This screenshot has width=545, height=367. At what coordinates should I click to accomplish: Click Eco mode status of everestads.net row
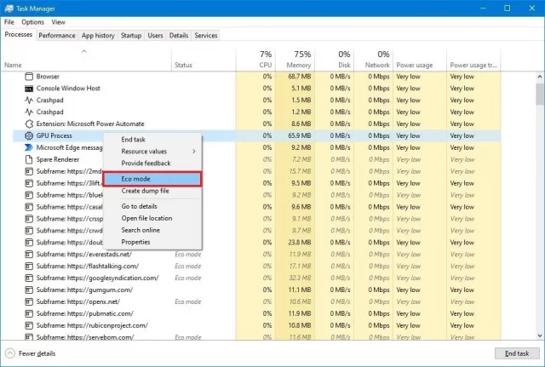[188, 255]
